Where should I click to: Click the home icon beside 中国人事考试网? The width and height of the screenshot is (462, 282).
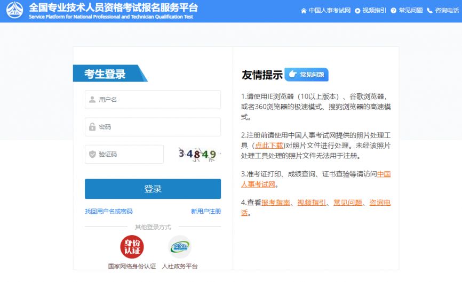click(x=304, y=11)
